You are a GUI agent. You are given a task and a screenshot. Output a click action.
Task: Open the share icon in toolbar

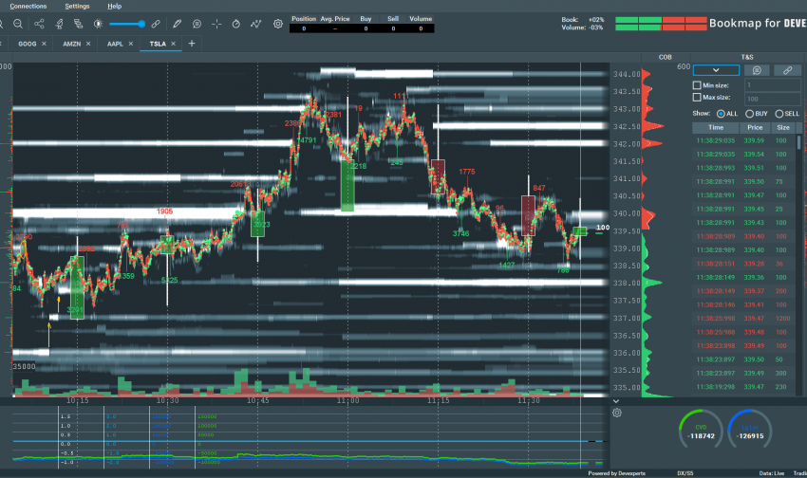[x=39, y=24]
